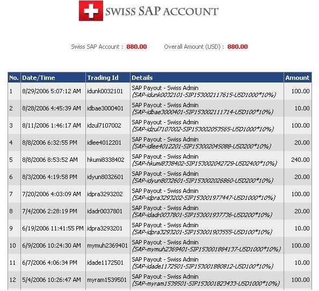The height and width of the screenshot is (291, 319).
Task: Select details text for idzul7107002 payout
Action: point(202,126)
